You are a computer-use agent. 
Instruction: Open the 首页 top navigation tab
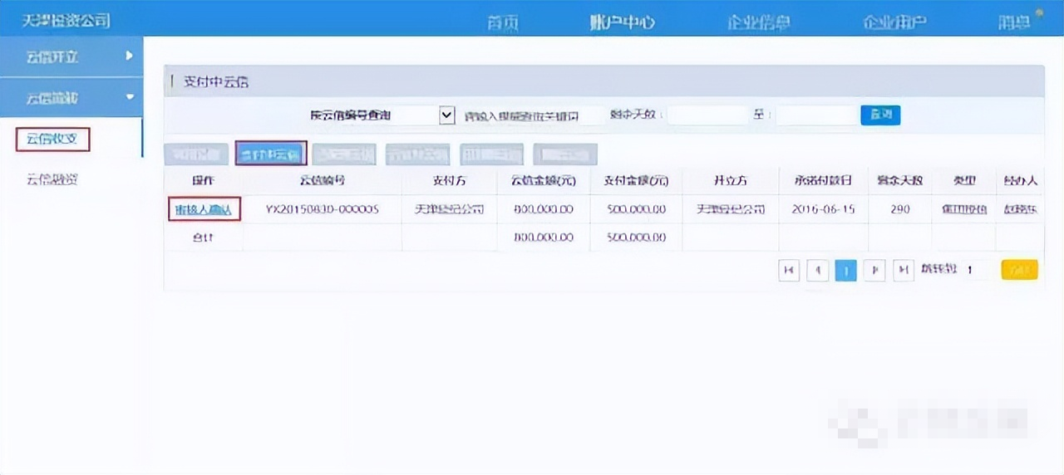point(503,22)
